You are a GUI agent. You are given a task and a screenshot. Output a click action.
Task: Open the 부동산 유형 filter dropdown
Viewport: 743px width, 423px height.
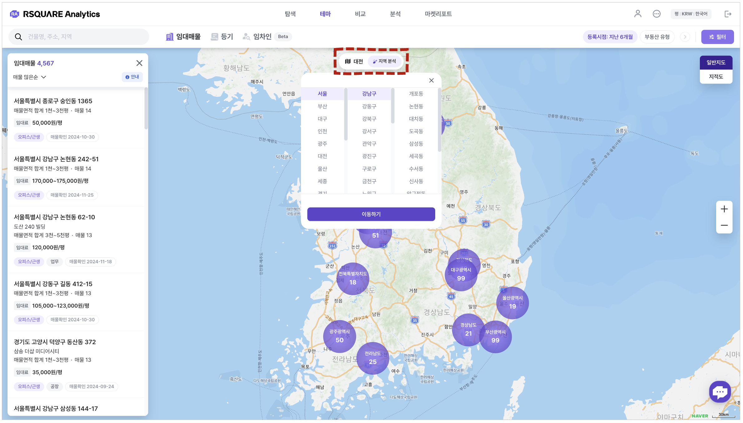tap(657, 37)
